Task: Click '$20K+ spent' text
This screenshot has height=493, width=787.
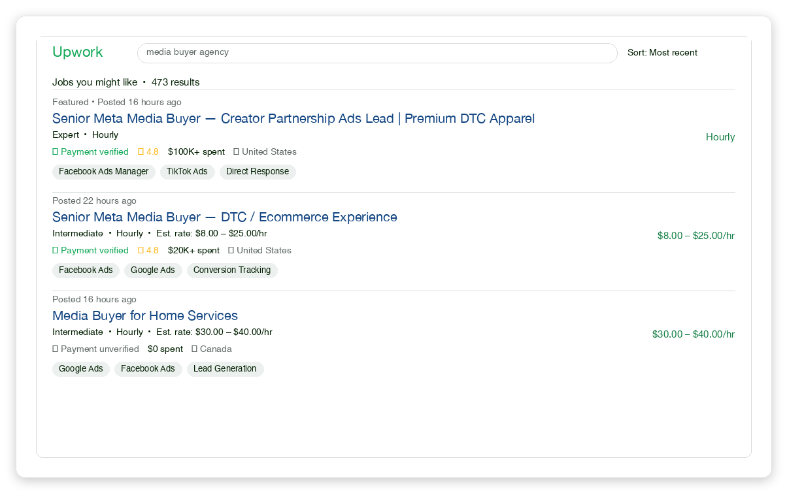Action: [x=193, y=251]
